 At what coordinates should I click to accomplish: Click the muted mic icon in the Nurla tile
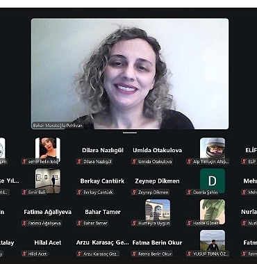pyautogui.click(x=244, y=223)
